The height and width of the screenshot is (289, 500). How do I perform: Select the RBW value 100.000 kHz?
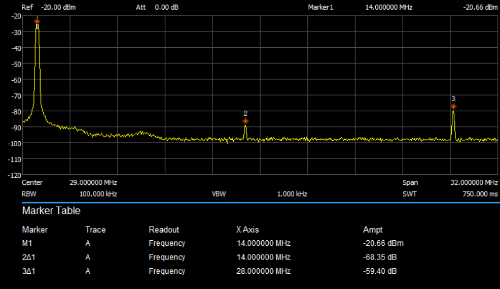98,194
